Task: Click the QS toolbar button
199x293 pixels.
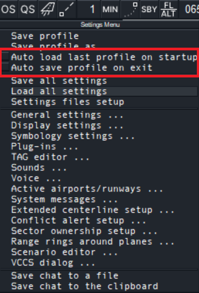Action: (x=28, y=9)
